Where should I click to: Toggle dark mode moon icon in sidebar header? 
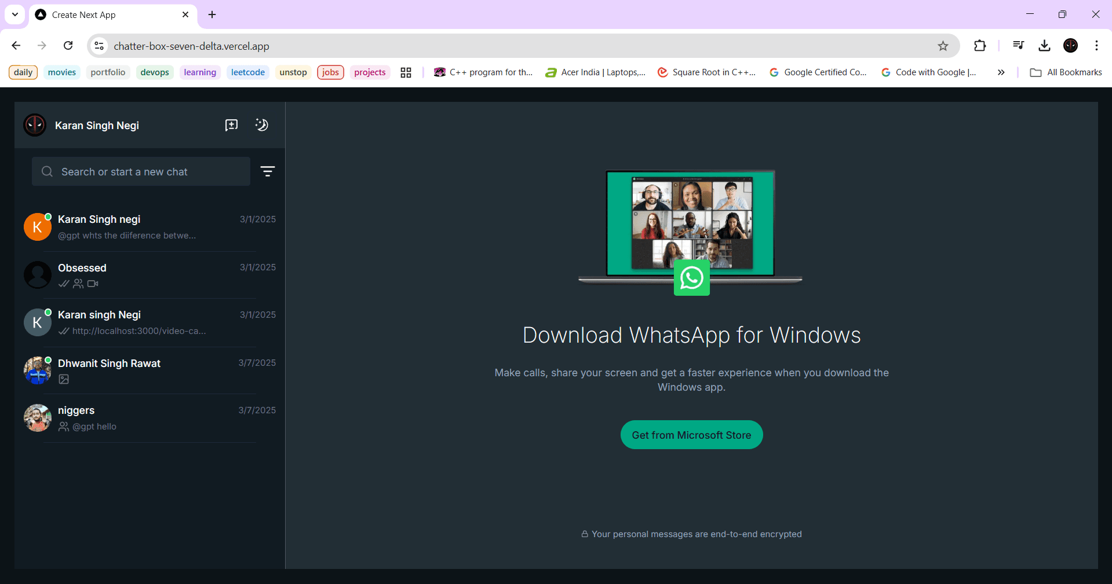point(262,125)
